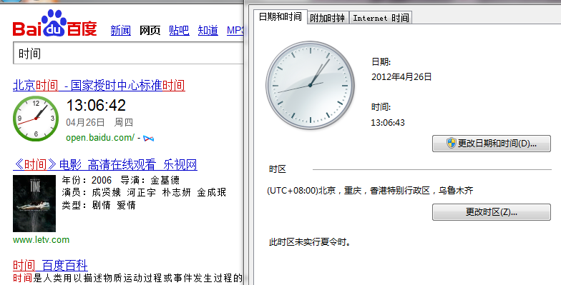
Task: Click the 2012年4月26日 date value
Action: [x=401, y=77]
